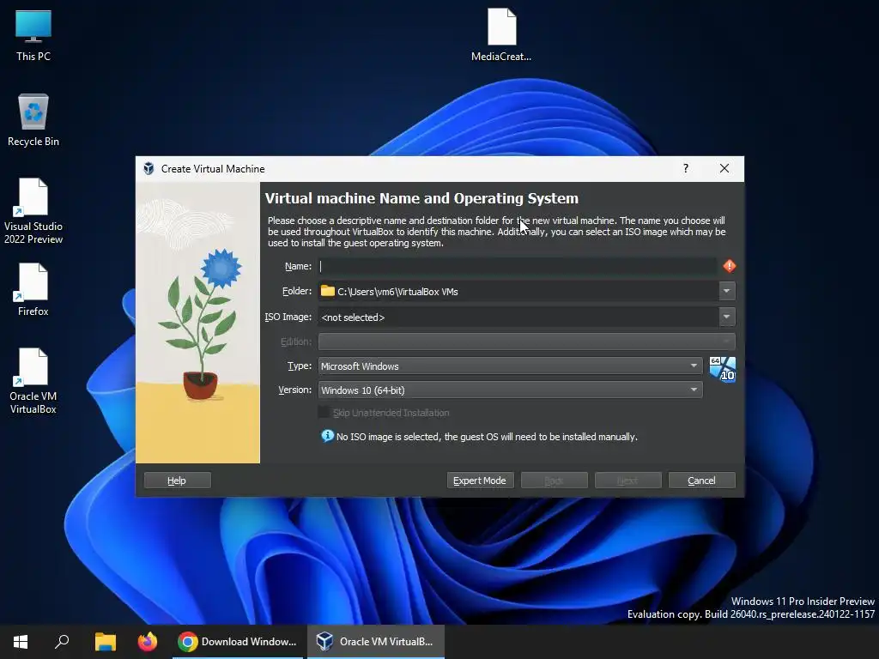Viewport: 879px width, 659px height.
Task: Open the Folder dropdown arrow
Action: [x=726, y=291]
